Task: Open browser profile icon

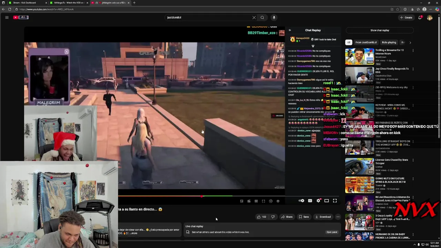Action: click(424, 9)
